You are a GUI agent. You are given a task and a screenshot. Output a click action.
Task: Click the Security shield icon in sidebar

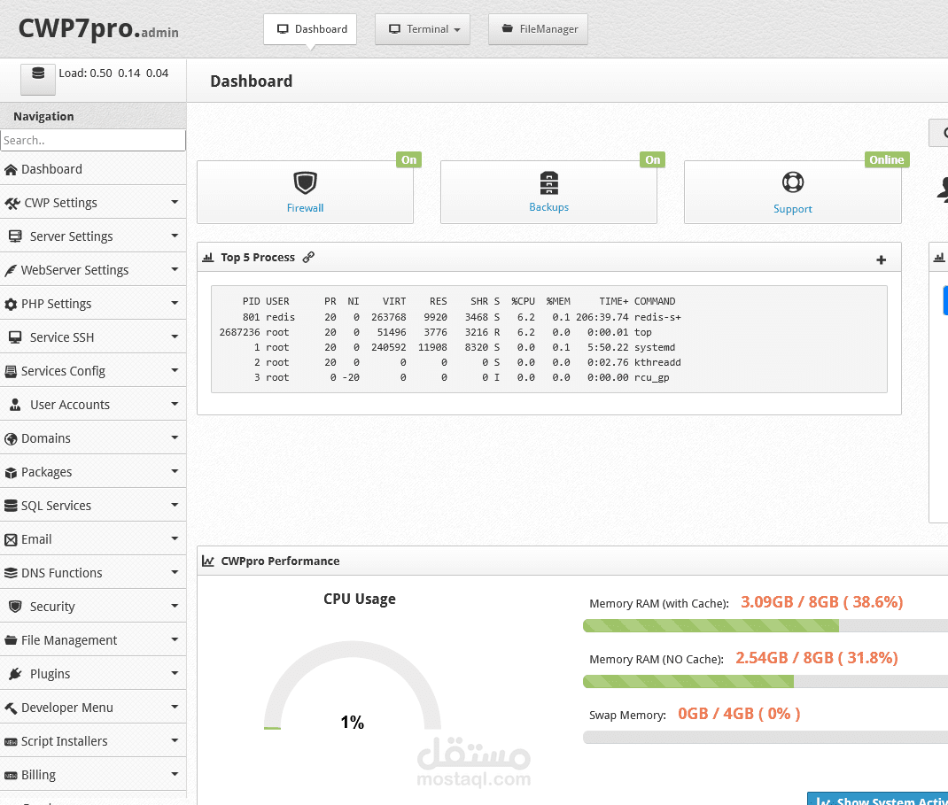(16, 606)
